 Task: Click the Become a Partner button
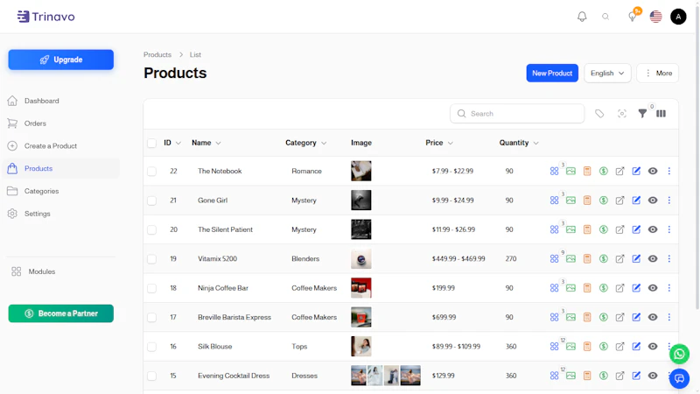pyautogui.click(x=60, y=313)
